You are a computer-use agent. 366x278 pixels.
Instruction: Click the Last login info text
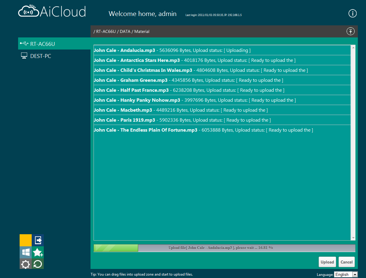coord(213,15)
